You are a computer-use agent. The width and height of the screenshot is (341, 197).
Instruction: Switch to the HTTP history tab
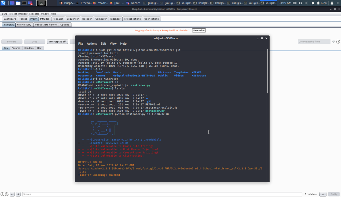point(24,24)
